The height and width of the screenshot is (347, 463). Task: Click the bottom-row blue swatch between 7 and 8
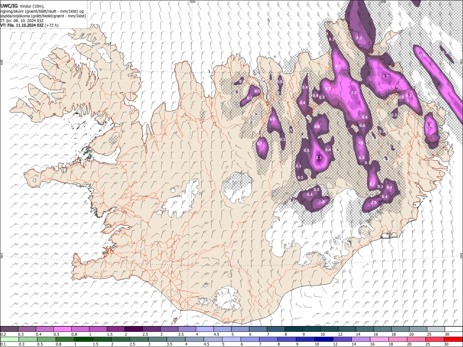tap(268, 339)
